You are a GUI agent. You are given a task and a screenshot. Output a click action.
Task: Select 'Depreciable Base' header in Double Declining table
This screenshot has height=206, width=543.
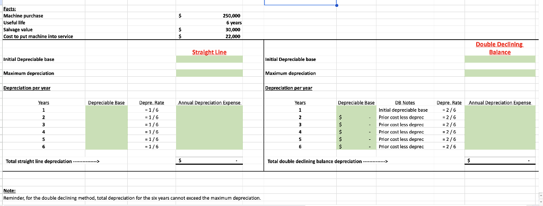pyautogui.click(x=356, y=103)
